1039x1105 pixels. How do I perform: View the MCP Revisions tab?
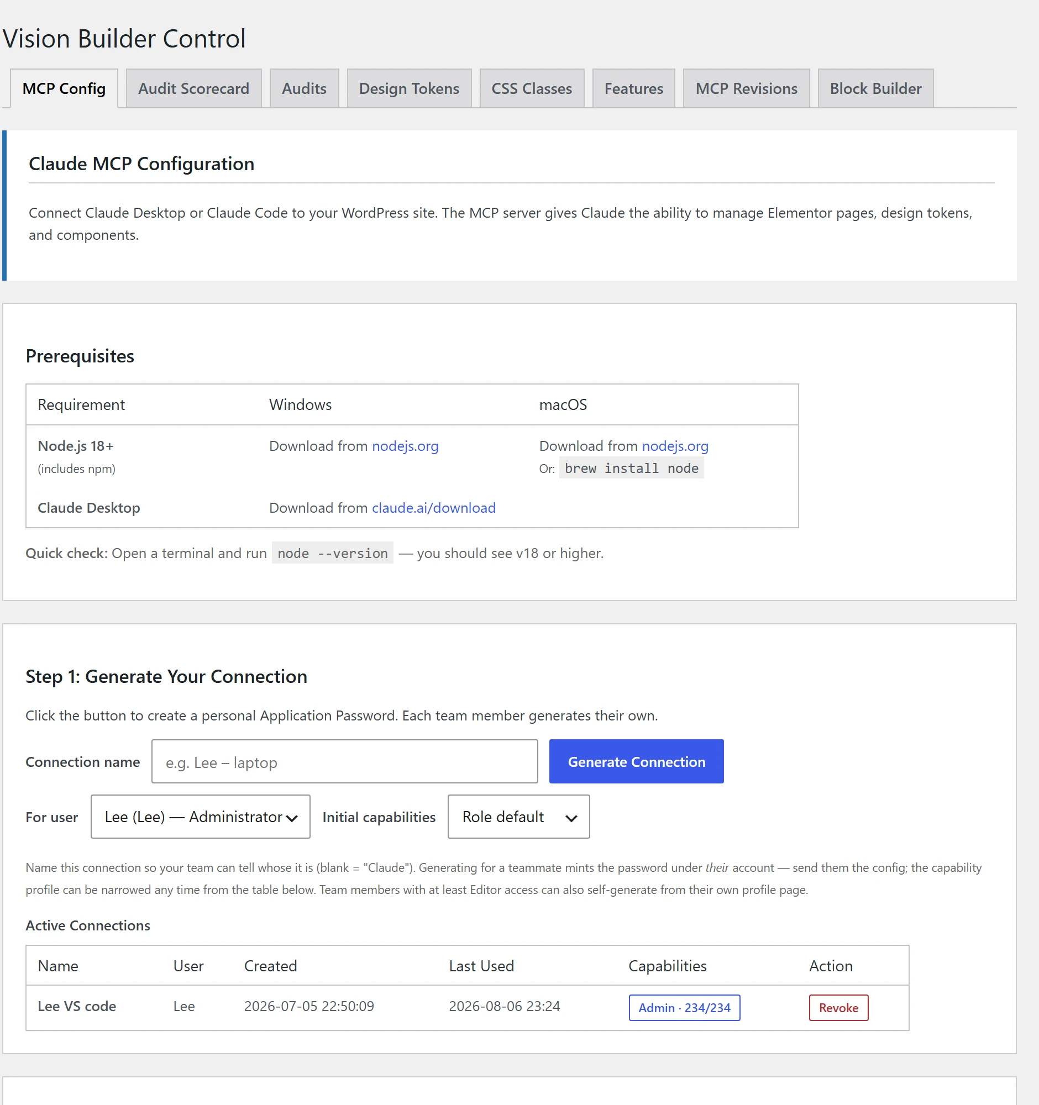[746, 88]
